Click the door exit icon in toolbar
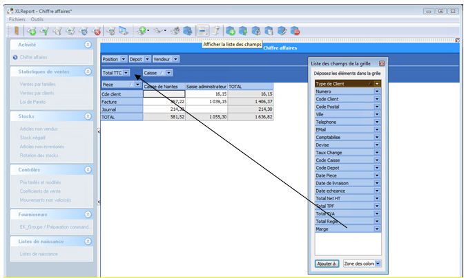This screenshot has width=466, height=278. pos(17,31)
